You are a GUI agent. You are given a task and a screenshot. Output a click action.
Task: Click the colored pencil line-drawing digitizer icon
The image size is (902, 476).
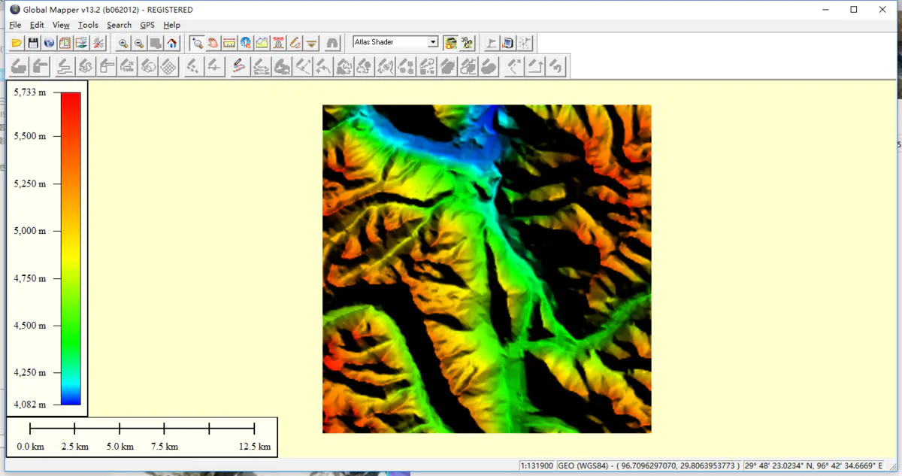239,66
